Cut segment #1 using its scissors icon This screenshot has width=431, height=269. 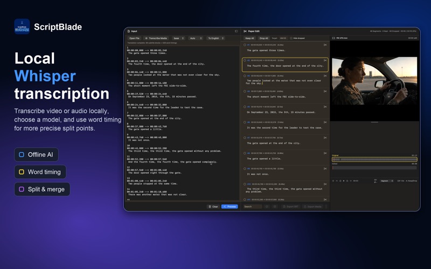pyautogui.click(x=325, y=45)
